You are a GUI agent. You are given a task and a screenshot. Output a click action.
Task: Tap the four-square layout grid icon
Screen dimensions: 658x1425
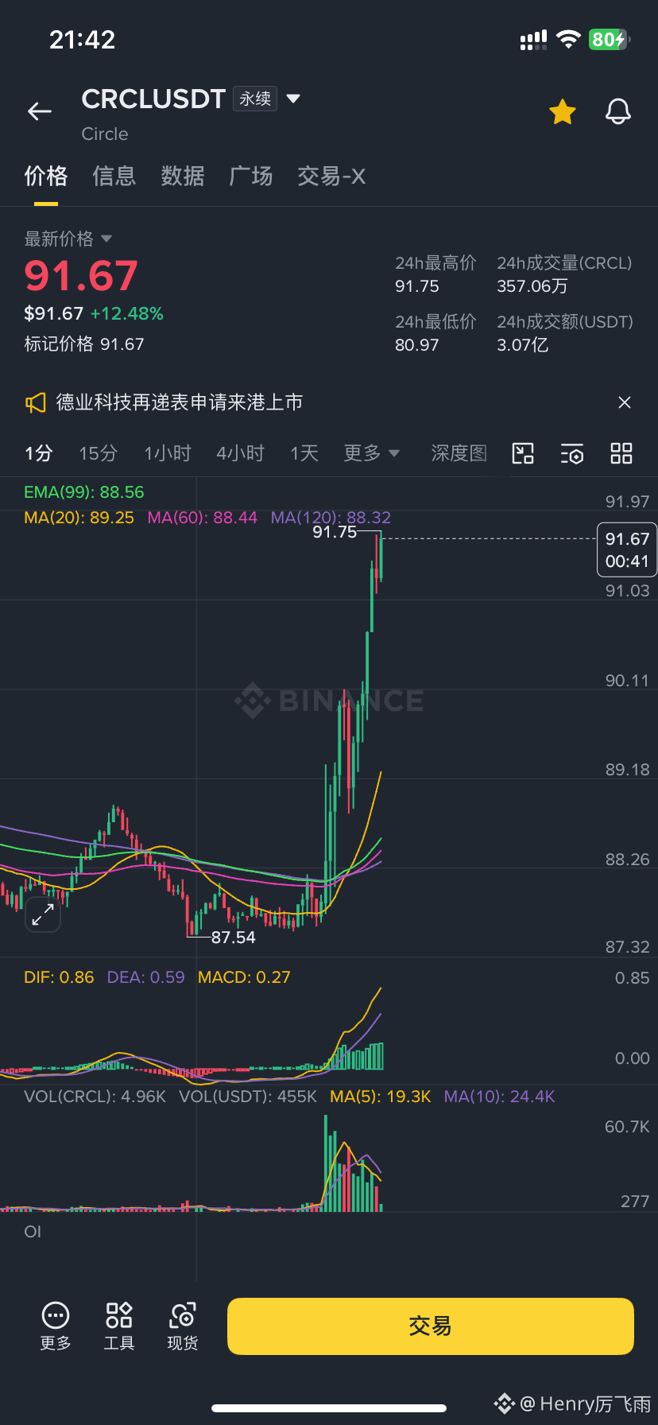pos(621,453)
